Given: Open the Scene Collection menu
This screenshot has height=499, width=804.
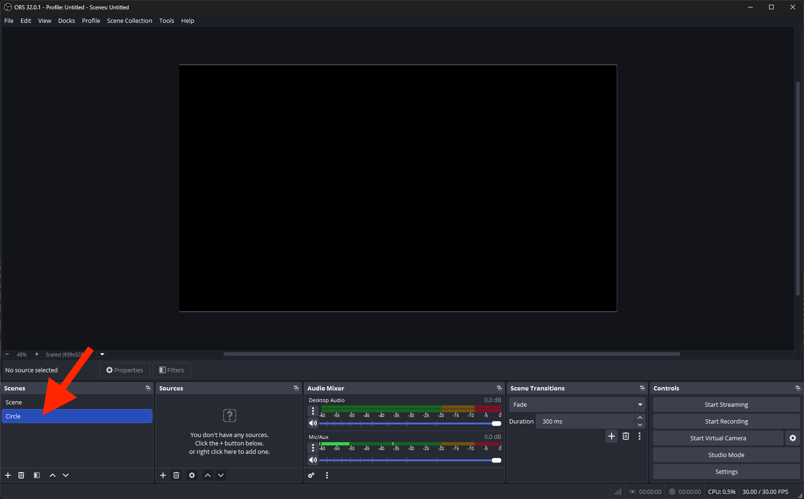Looking at the screenshot, I should (129, 21).
